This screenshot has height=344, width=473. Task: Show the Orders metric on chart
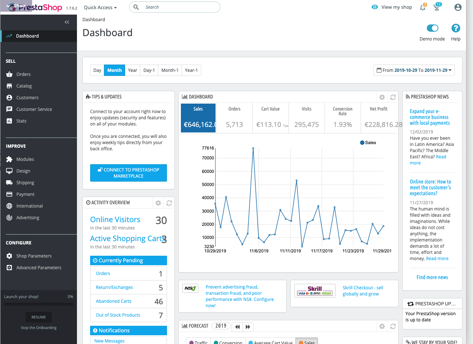(234, 117)
